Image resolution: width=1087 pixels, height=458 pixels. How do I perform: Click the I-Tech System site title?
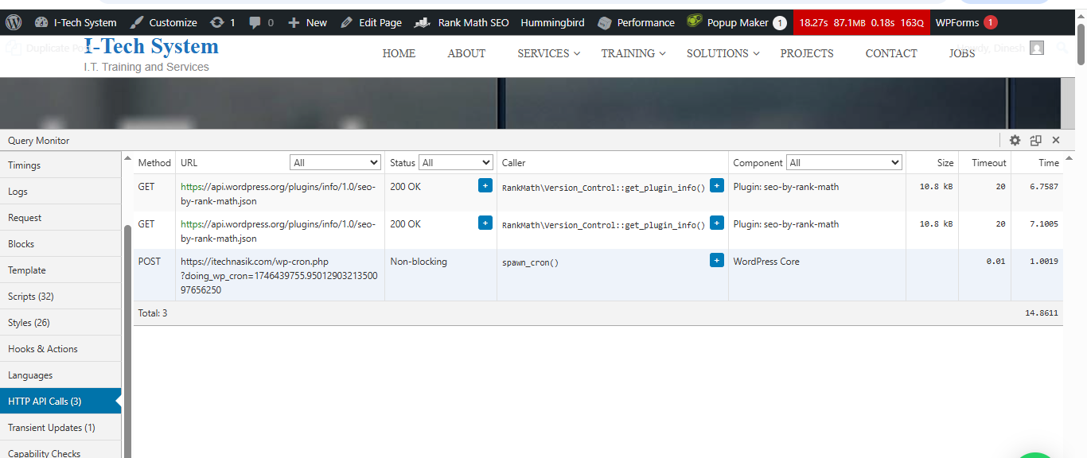tap(151, 46)
